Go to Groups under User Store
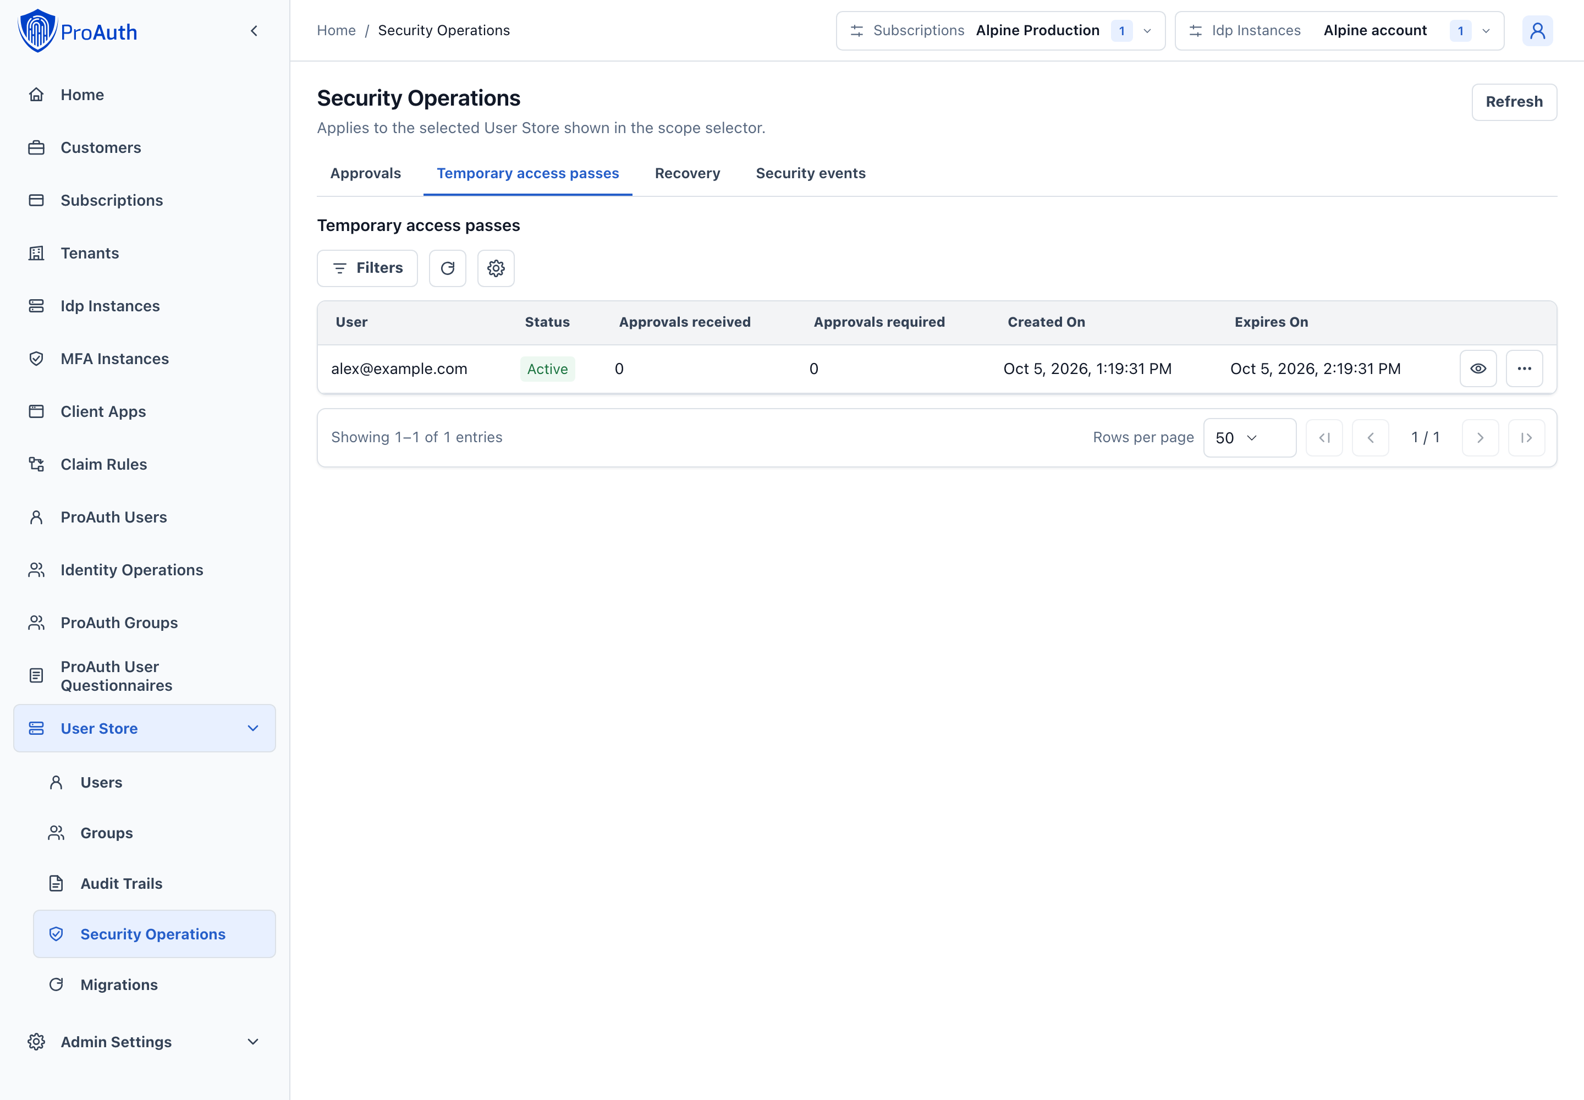The image size is (1584, 1100). point(155,833)
